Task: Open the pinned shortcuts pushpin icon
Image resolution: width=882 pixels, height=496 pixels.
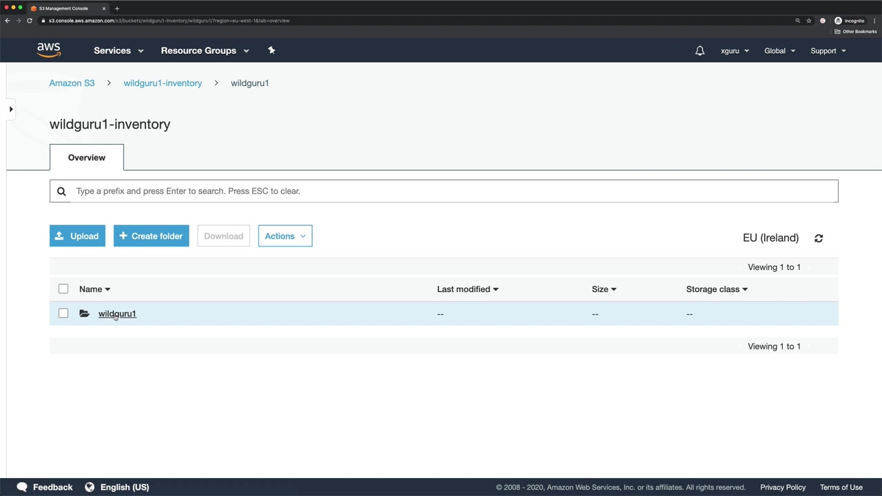Action: [271, 50]
